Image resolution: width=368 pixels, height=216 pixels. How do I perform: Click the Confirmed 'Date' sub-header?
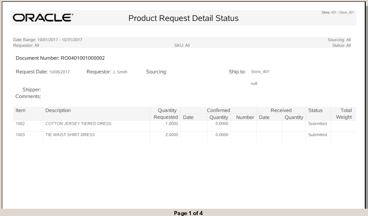(x=188, y=117)
